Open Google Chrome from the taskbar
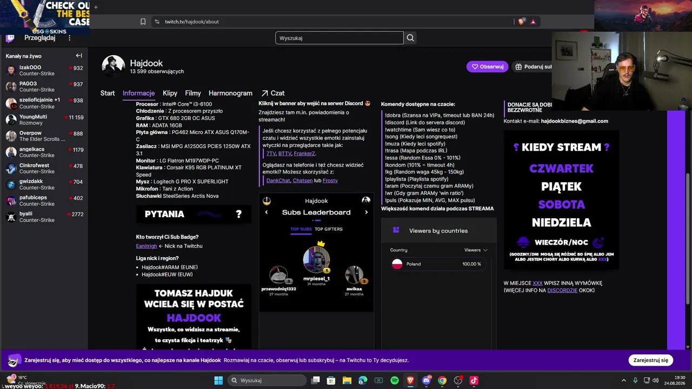This screenshot has height=389, width=692. [442, 380]
